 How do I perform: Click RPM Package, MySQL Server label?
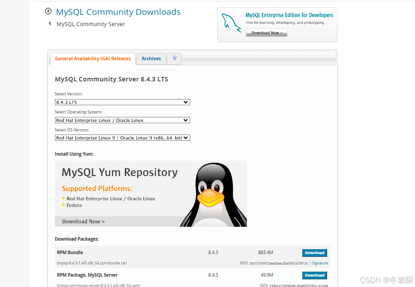click(x=87, y=275)
